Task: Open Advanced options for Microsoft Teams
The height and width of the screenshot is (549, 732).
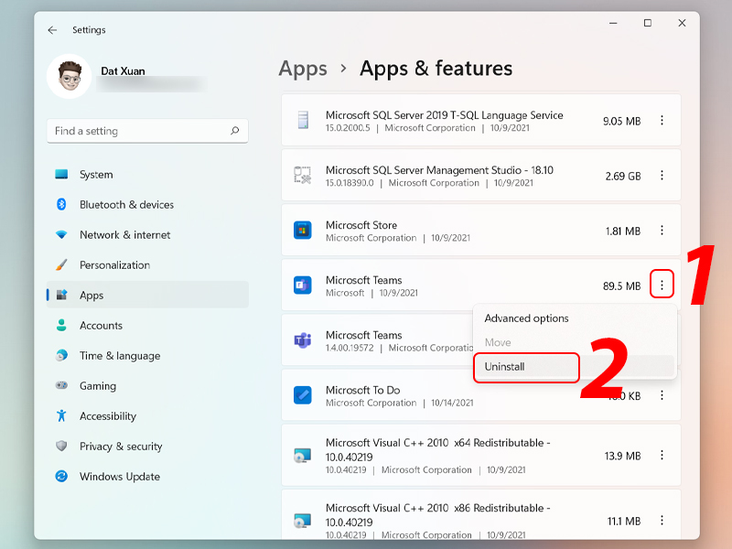Action: pyautogui.click(x=526, y=318)
